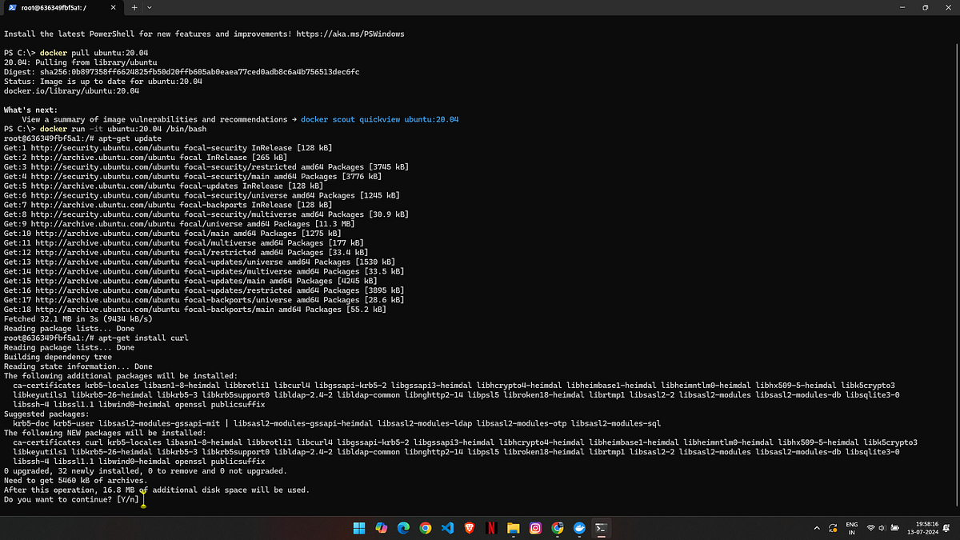Mute system volume via the speaker icon
This screenshot has height=540, width=960.
coord(882,528)
